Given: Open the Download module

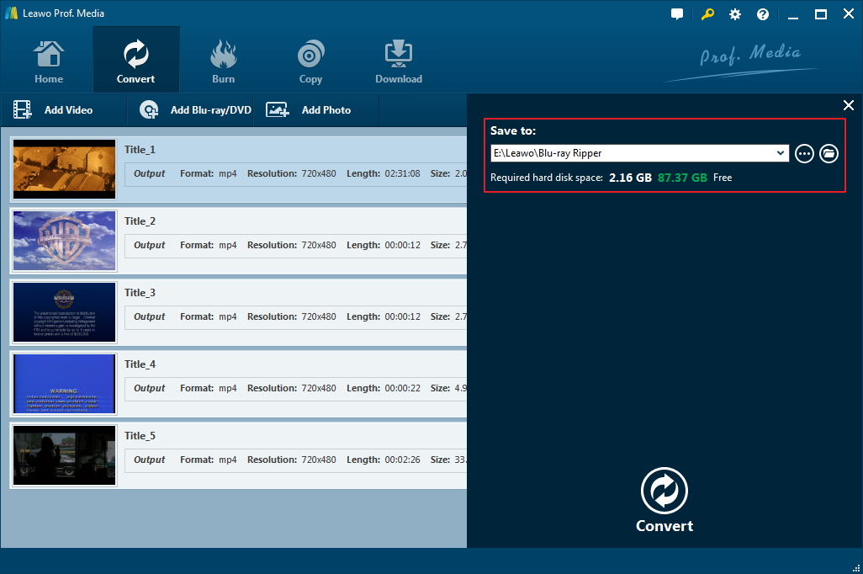Looking at the screenshot, I should pyautogui.click(x=399, y=61).
